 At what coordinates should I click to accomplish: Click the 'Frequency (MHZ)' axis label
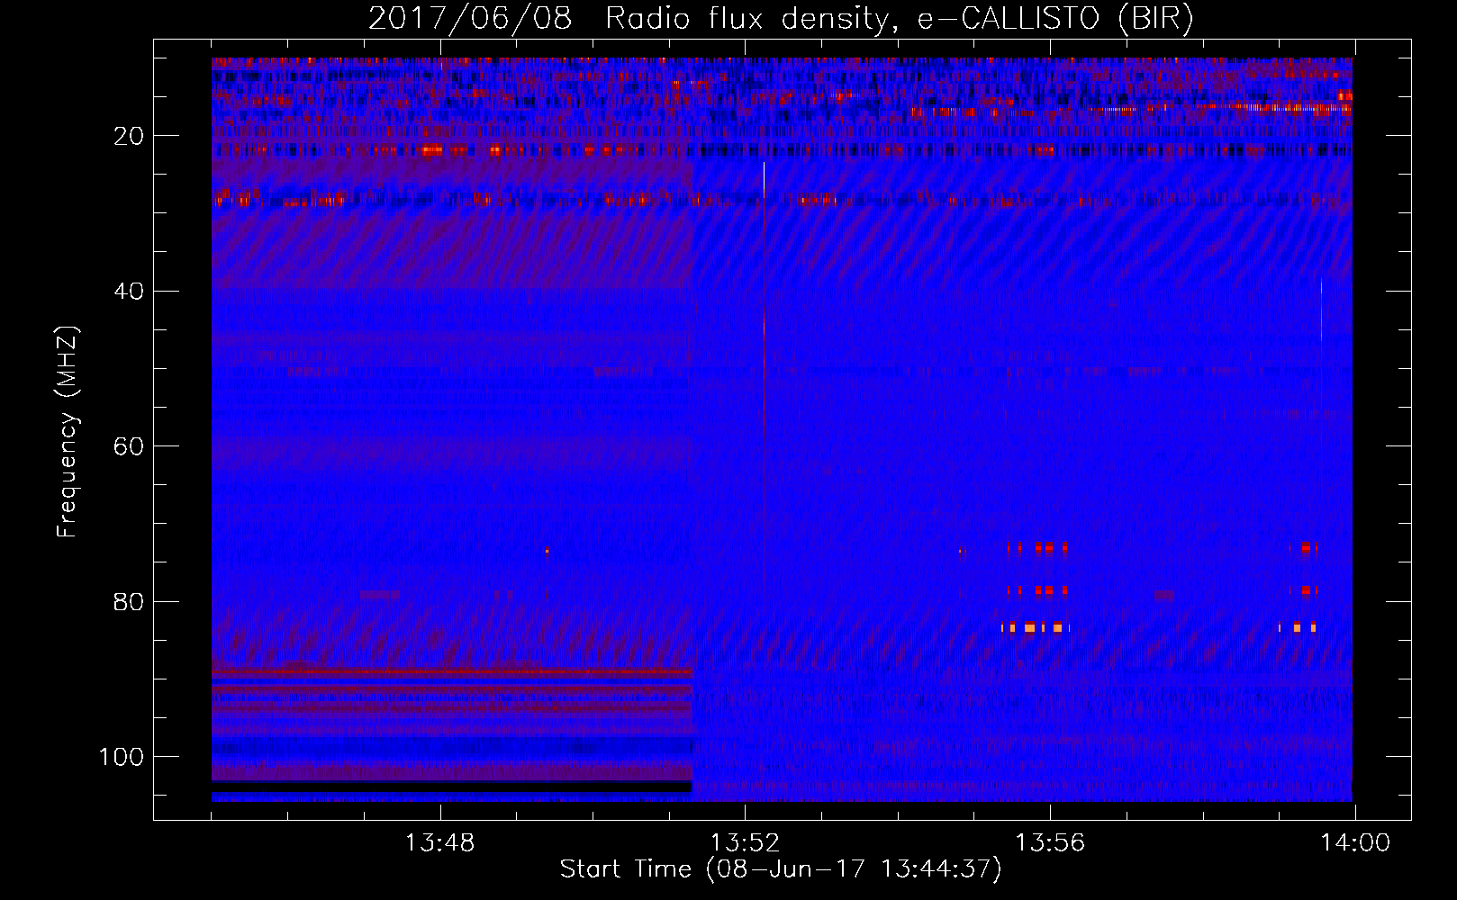[x=68, y=432]
